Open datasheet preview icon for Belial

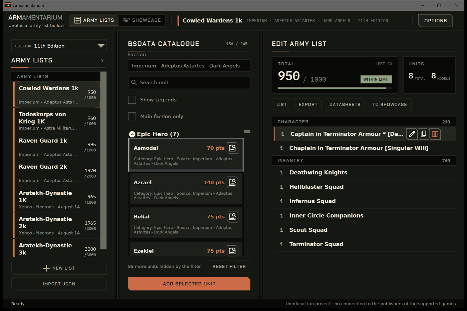tap(232, 217)
